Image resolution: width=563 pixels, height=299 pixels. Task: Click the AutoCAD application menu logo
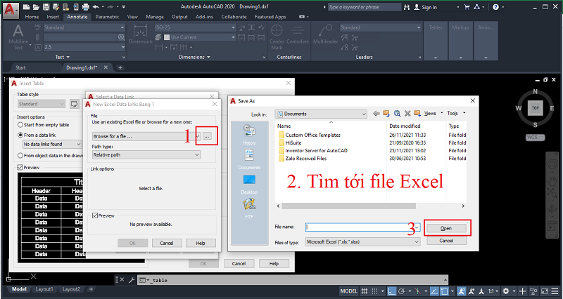(10, 9)
